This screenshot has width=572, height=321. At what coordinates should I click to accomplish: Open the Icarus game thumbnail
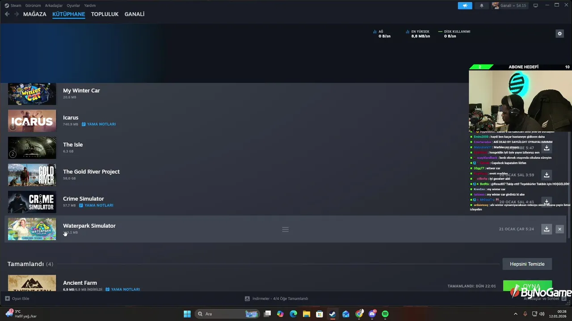point(32,121)
